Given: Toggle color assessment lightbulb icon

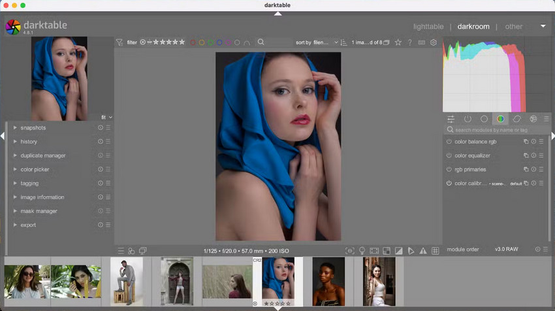Looking at the screenshot, I should tap(362, 251).
